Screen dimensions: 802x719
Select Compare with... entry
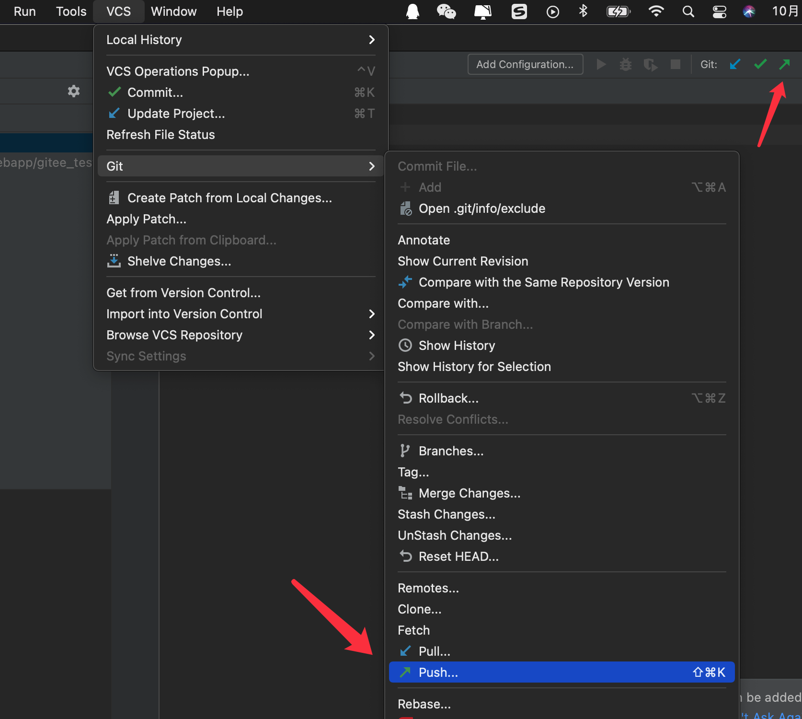(561, 303)
